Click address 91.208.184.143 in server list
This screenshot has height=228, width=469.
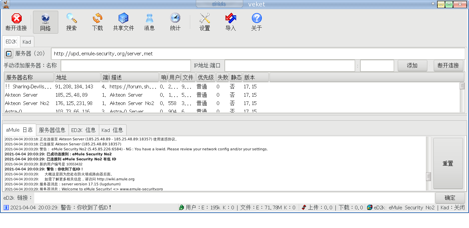74,87
